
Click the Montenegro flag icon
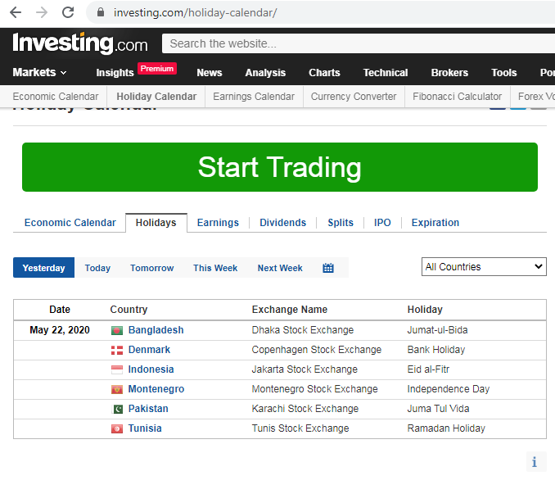[117, 390]
